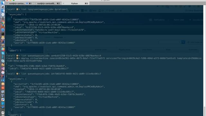
Task: Launch Google Chrome from the dock
Action: point(3,22)
